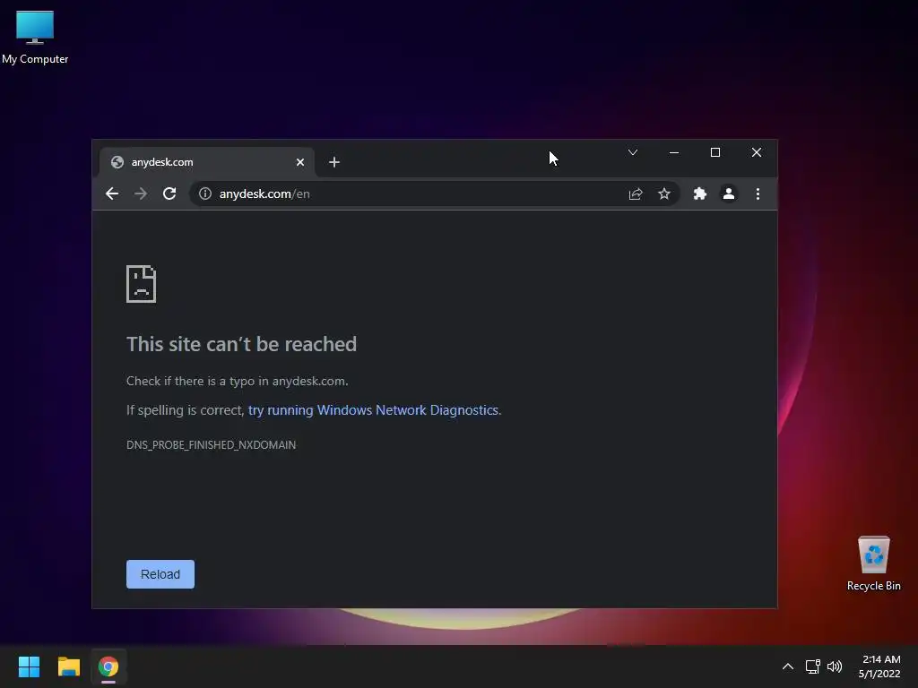Maximize the Chrome window
918x688 pixels.
[714, 152]
